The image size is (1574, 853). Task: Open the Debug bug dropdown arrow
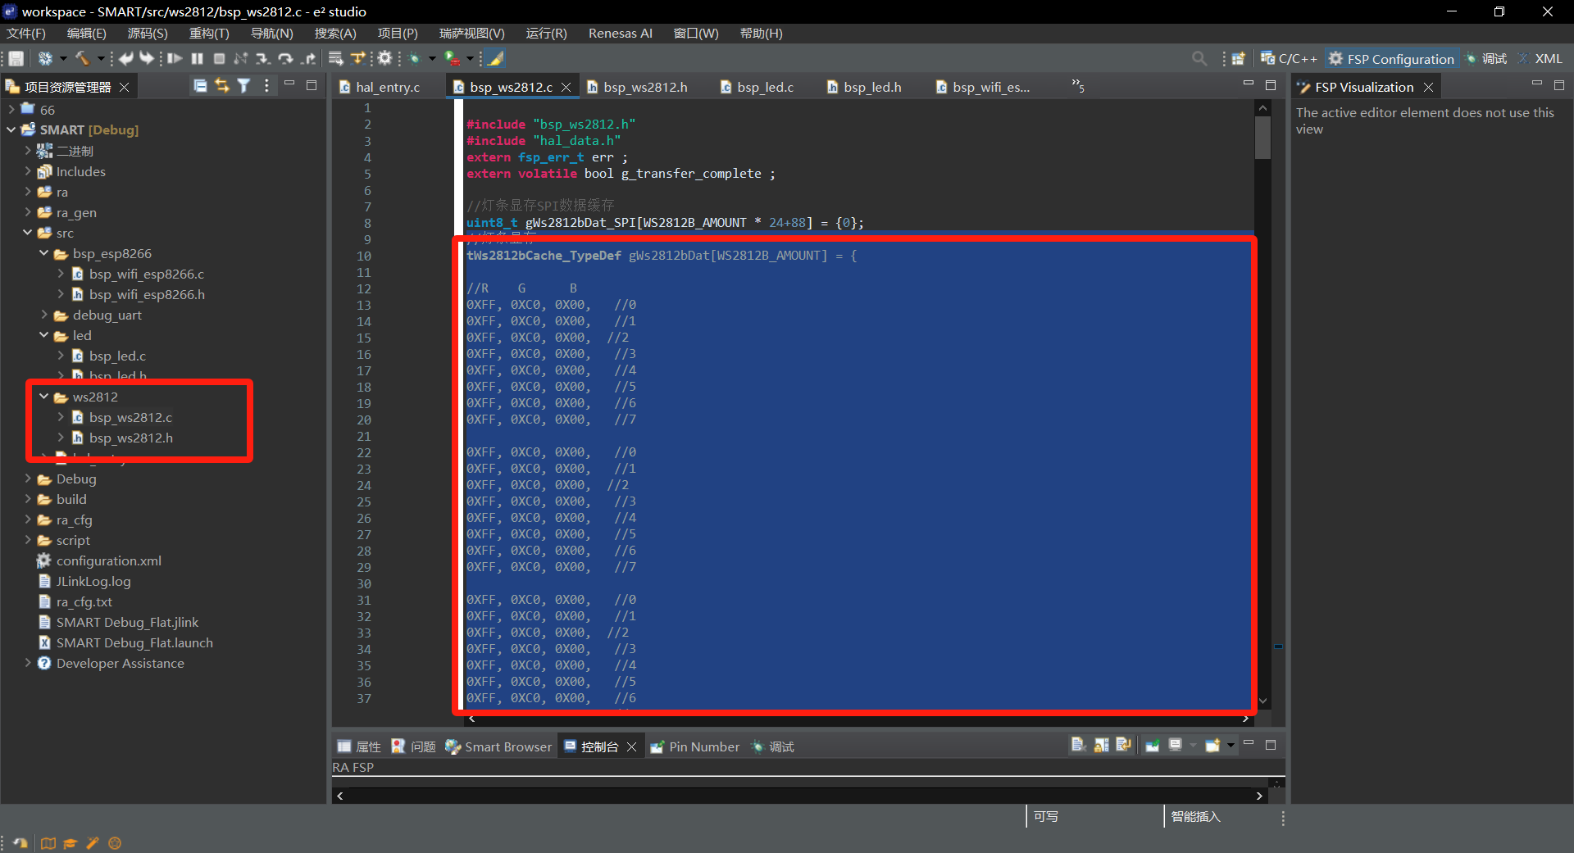click(432, 58)
